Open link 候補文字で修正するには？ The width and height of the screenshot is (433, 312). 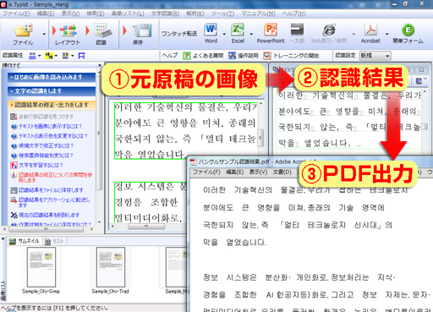pos(47,145)
